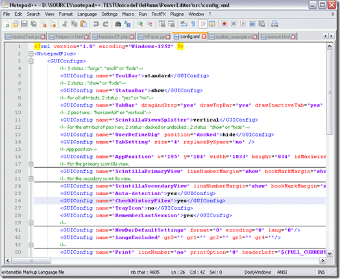
Task: Click the Replace toolbar icon
Action: click(127, 24)
